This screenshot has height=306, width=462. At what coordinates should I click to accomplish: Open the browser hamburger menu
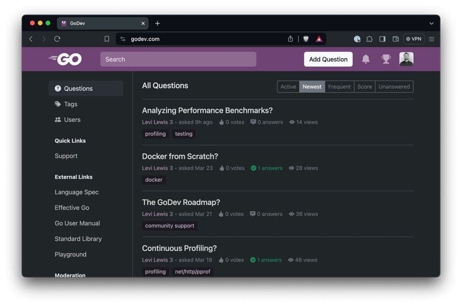click(431, 39)
